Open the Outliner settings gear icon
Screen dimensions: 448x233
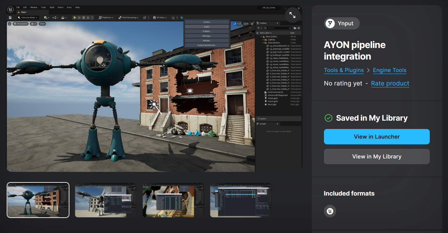point(299,28)
